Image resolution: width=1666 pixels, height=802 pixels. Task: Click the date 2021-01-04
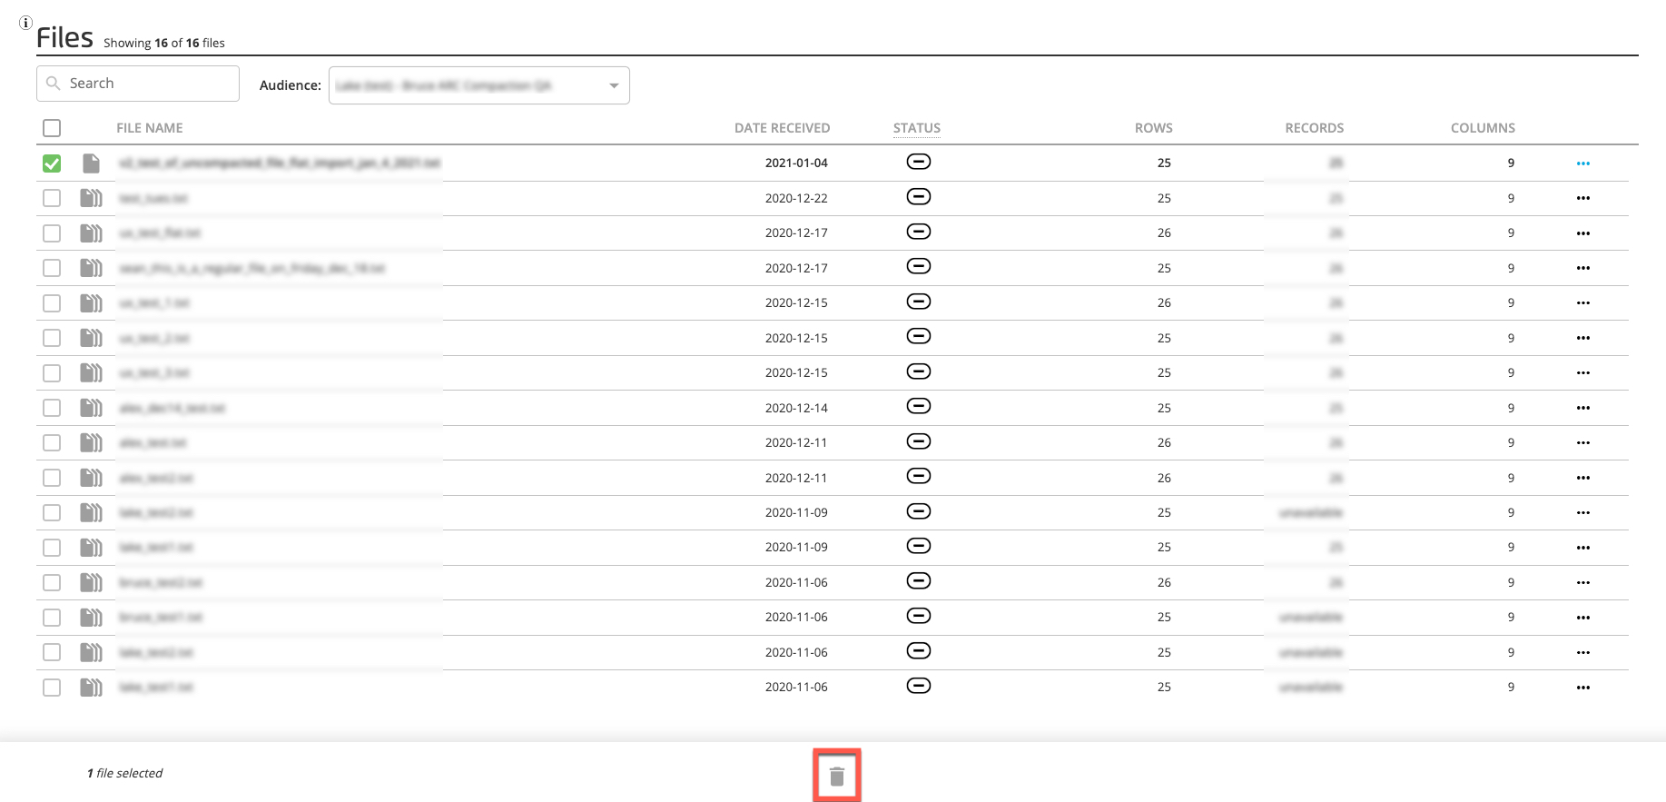(796, 163)
